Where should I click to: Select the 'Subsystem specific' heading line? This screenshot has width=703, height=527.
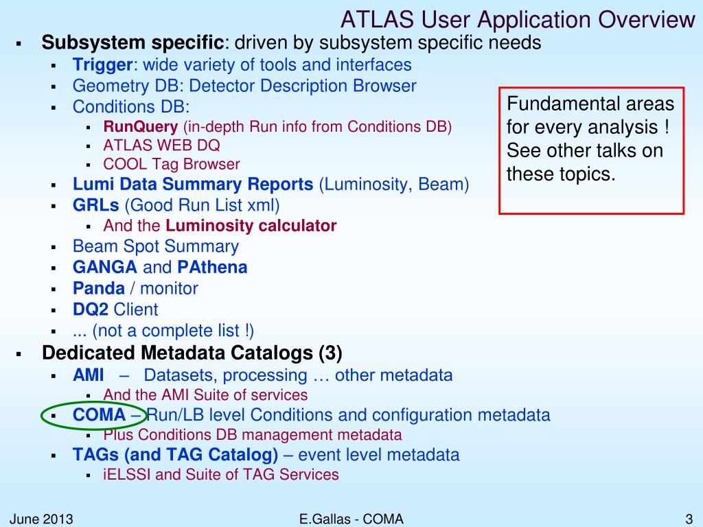coord(291,43)
